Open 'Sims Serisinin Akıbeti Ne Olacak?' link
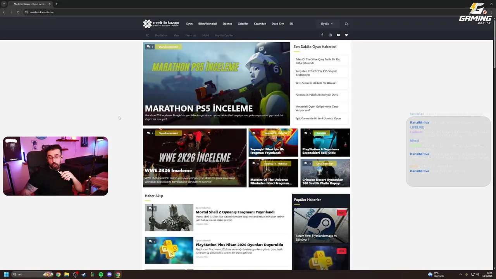This screenshot has height=279, width=496. [321, 83]
